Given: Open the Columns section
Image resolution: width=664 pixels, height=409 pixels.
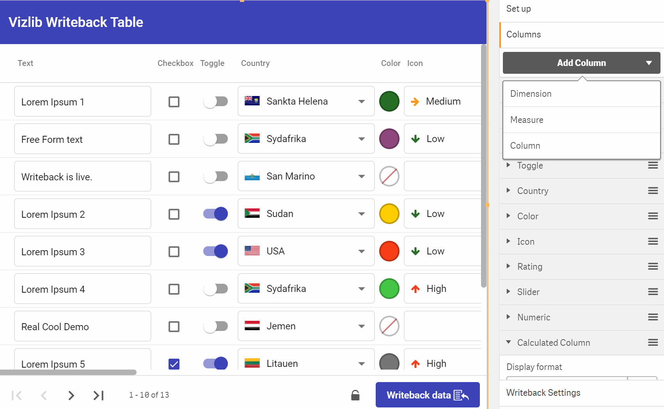Looking at the screenshot, I should [x=581, y=35].
